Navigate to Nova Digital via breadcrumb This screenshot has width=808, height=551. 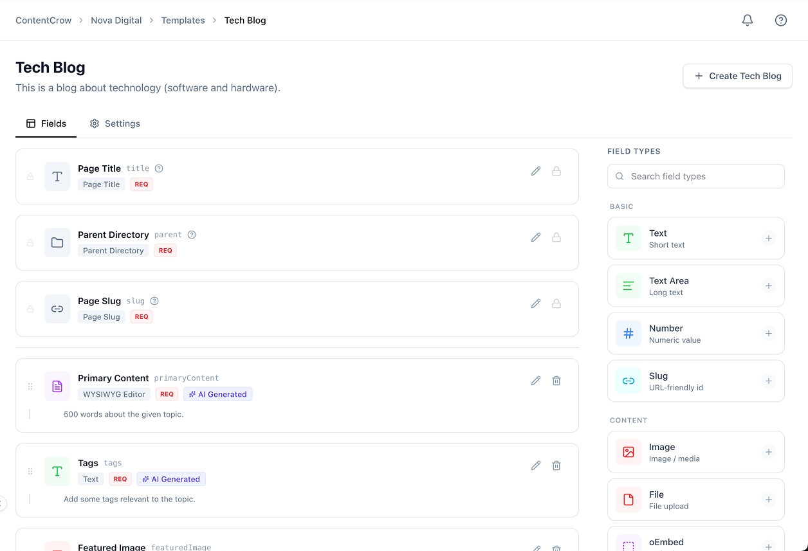point(116,20)
